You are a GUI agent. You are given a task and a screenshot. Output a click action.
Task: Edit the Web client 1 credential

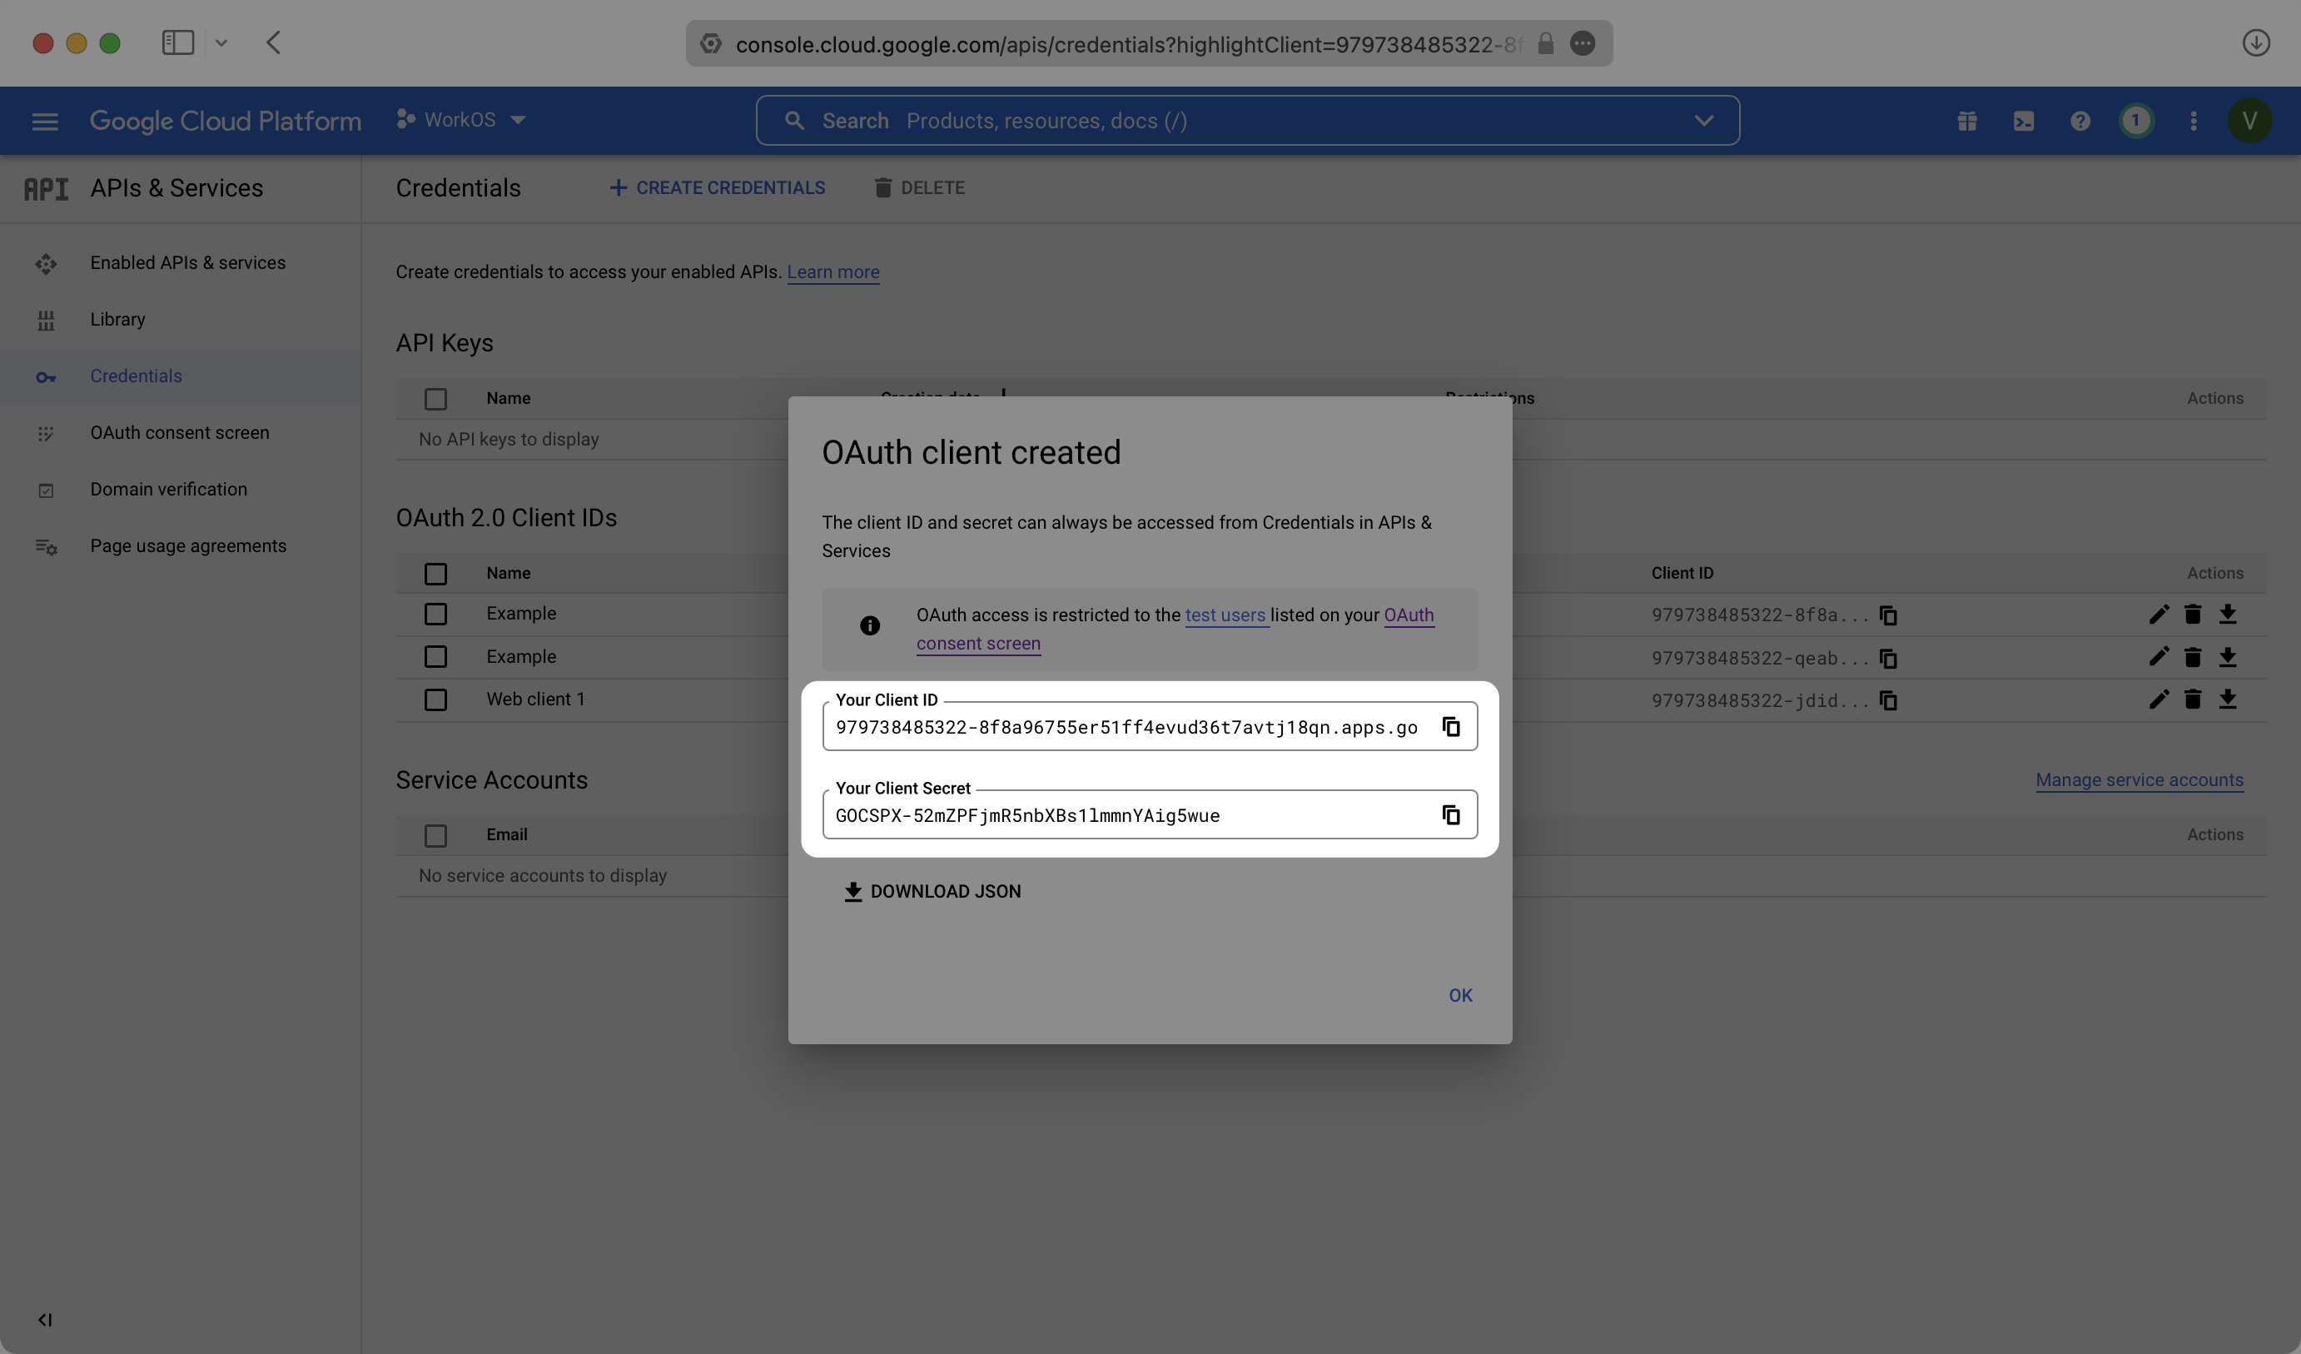click(2159, 699)
